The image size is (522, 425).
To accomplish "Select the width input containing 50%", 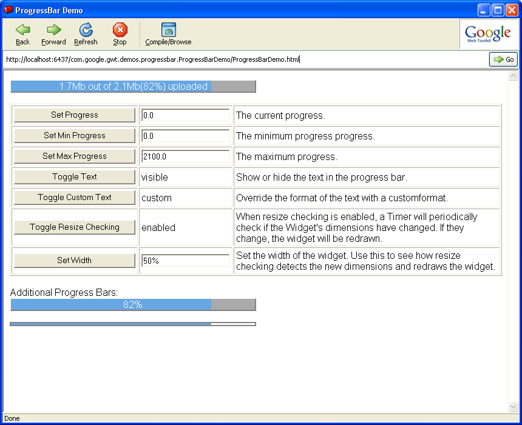I will [x=186, y=261].
